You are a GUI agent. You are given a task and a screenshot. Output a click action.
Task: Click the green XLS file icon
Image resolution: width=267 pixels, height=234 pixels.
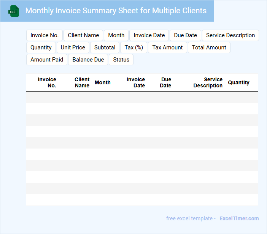point(14,11)
